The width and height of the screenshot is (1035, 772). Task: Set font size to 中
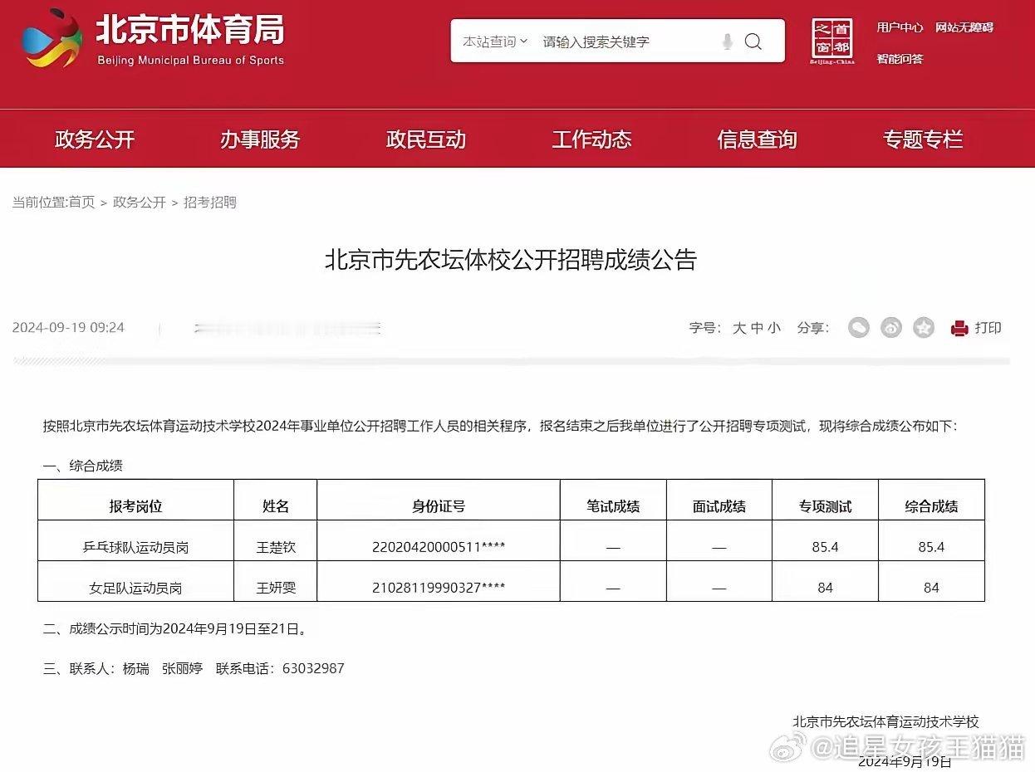click(757, 328)
